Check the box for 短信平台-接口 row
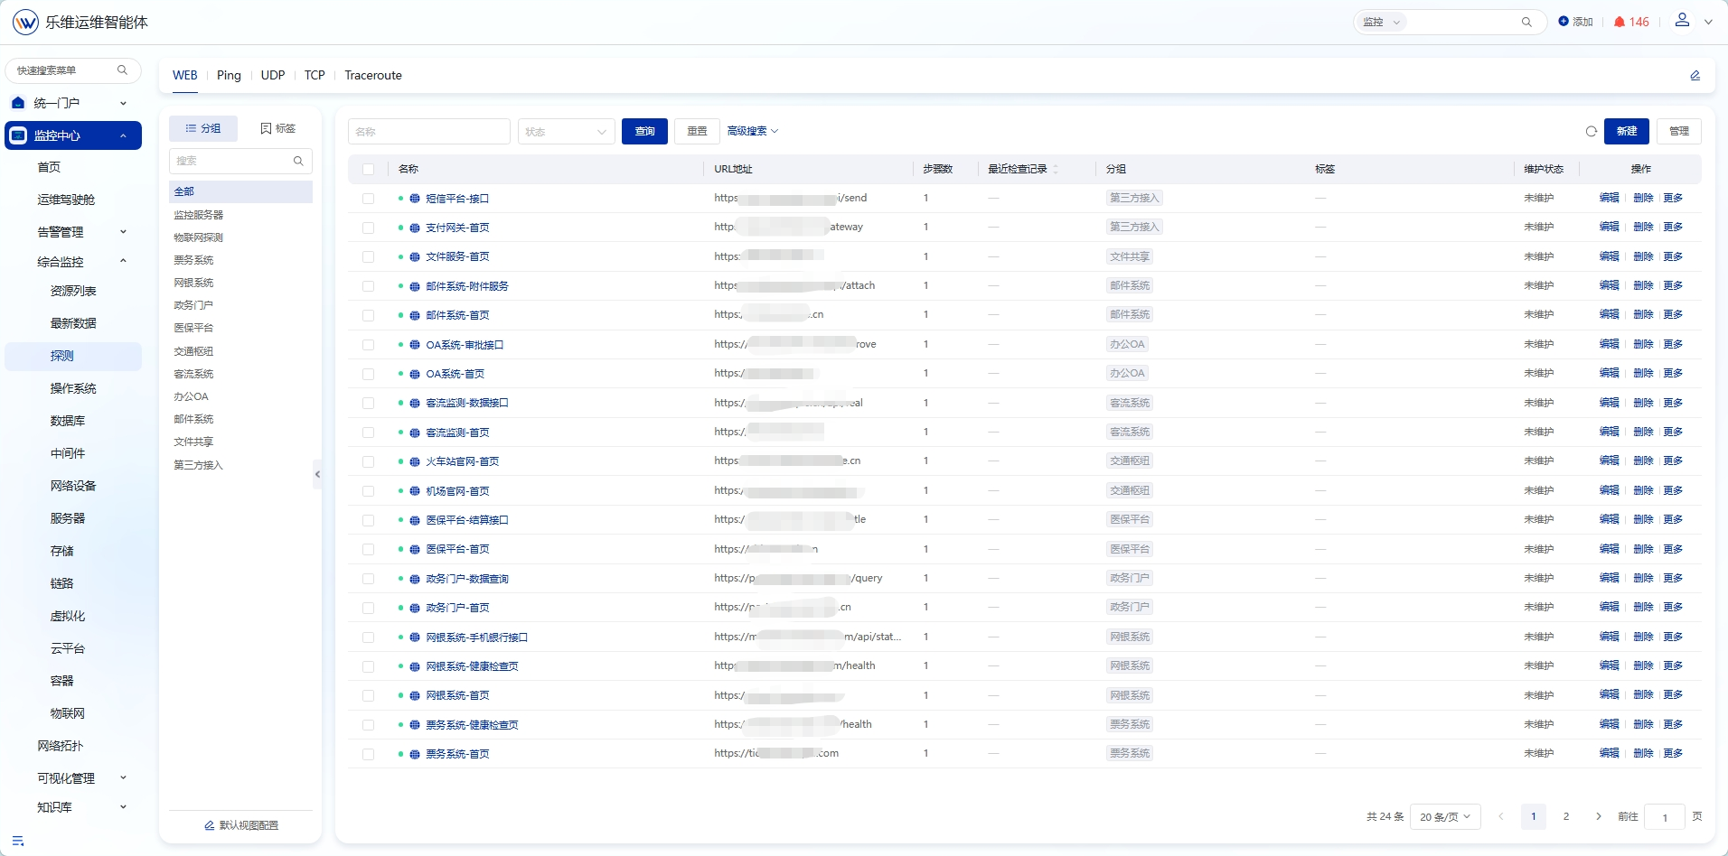The image size is (1728, 856). click(368, 199)
